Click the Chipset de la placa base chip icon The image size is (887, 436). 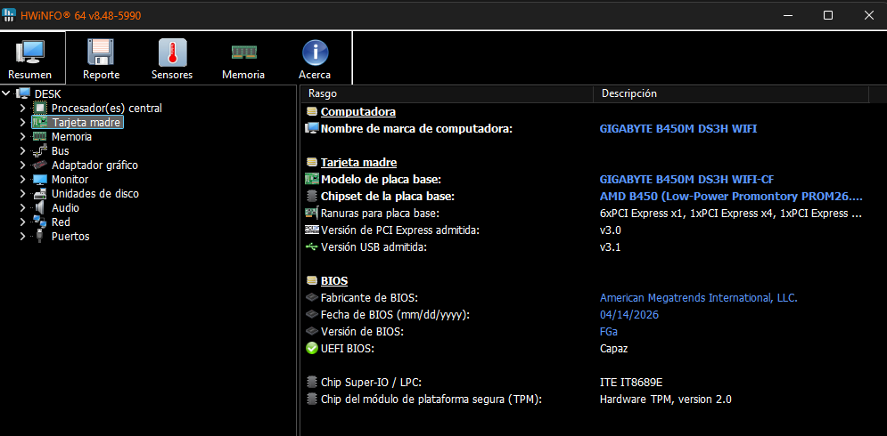(312, 196)
